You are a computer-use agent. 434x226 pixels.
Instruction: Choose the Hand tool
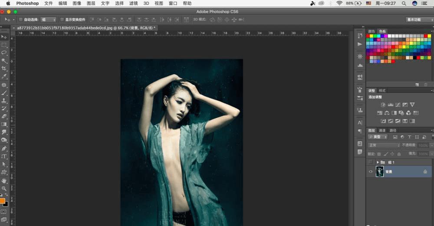click(4, 180)
